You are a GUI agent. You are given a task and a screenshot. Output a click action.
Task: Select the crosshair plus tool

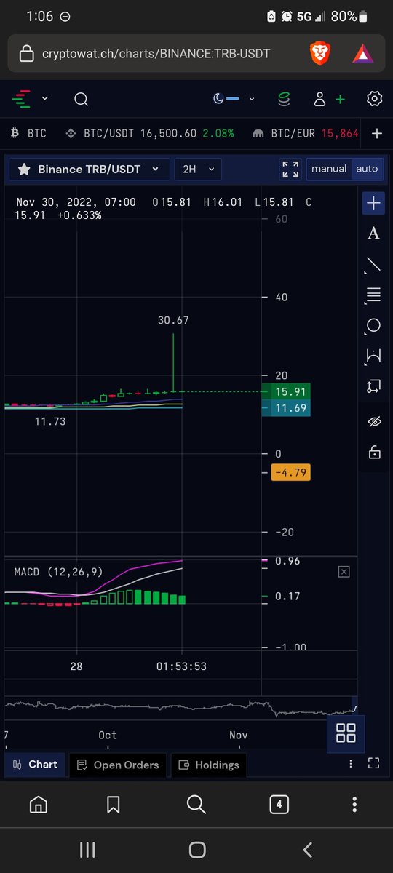373,203
